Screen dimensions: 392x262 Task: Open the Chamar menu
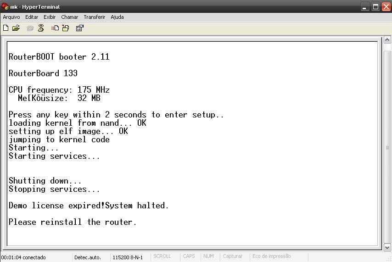pos(69,17)
